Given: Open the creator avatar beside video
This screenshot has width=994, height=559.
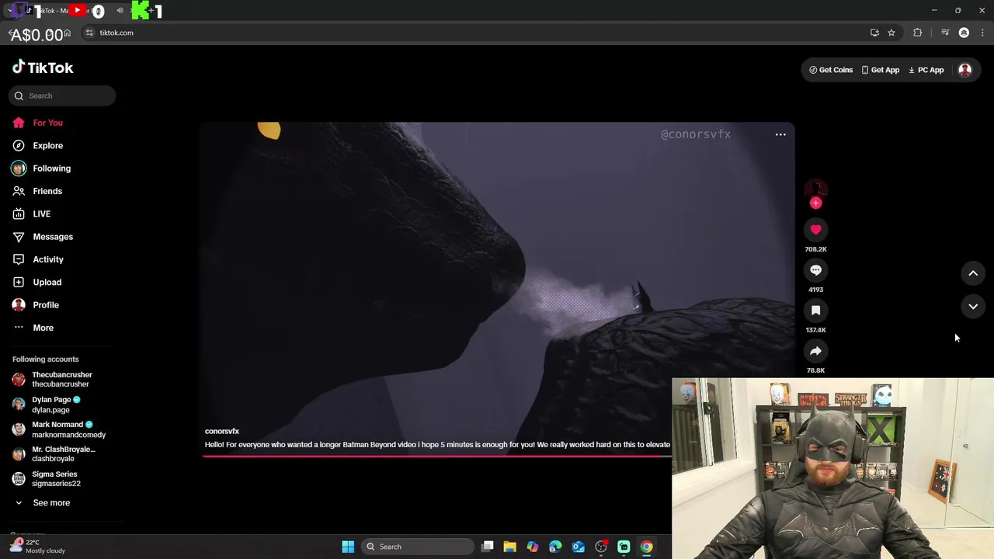Looking at the screenshot, I should click(815, 189).
